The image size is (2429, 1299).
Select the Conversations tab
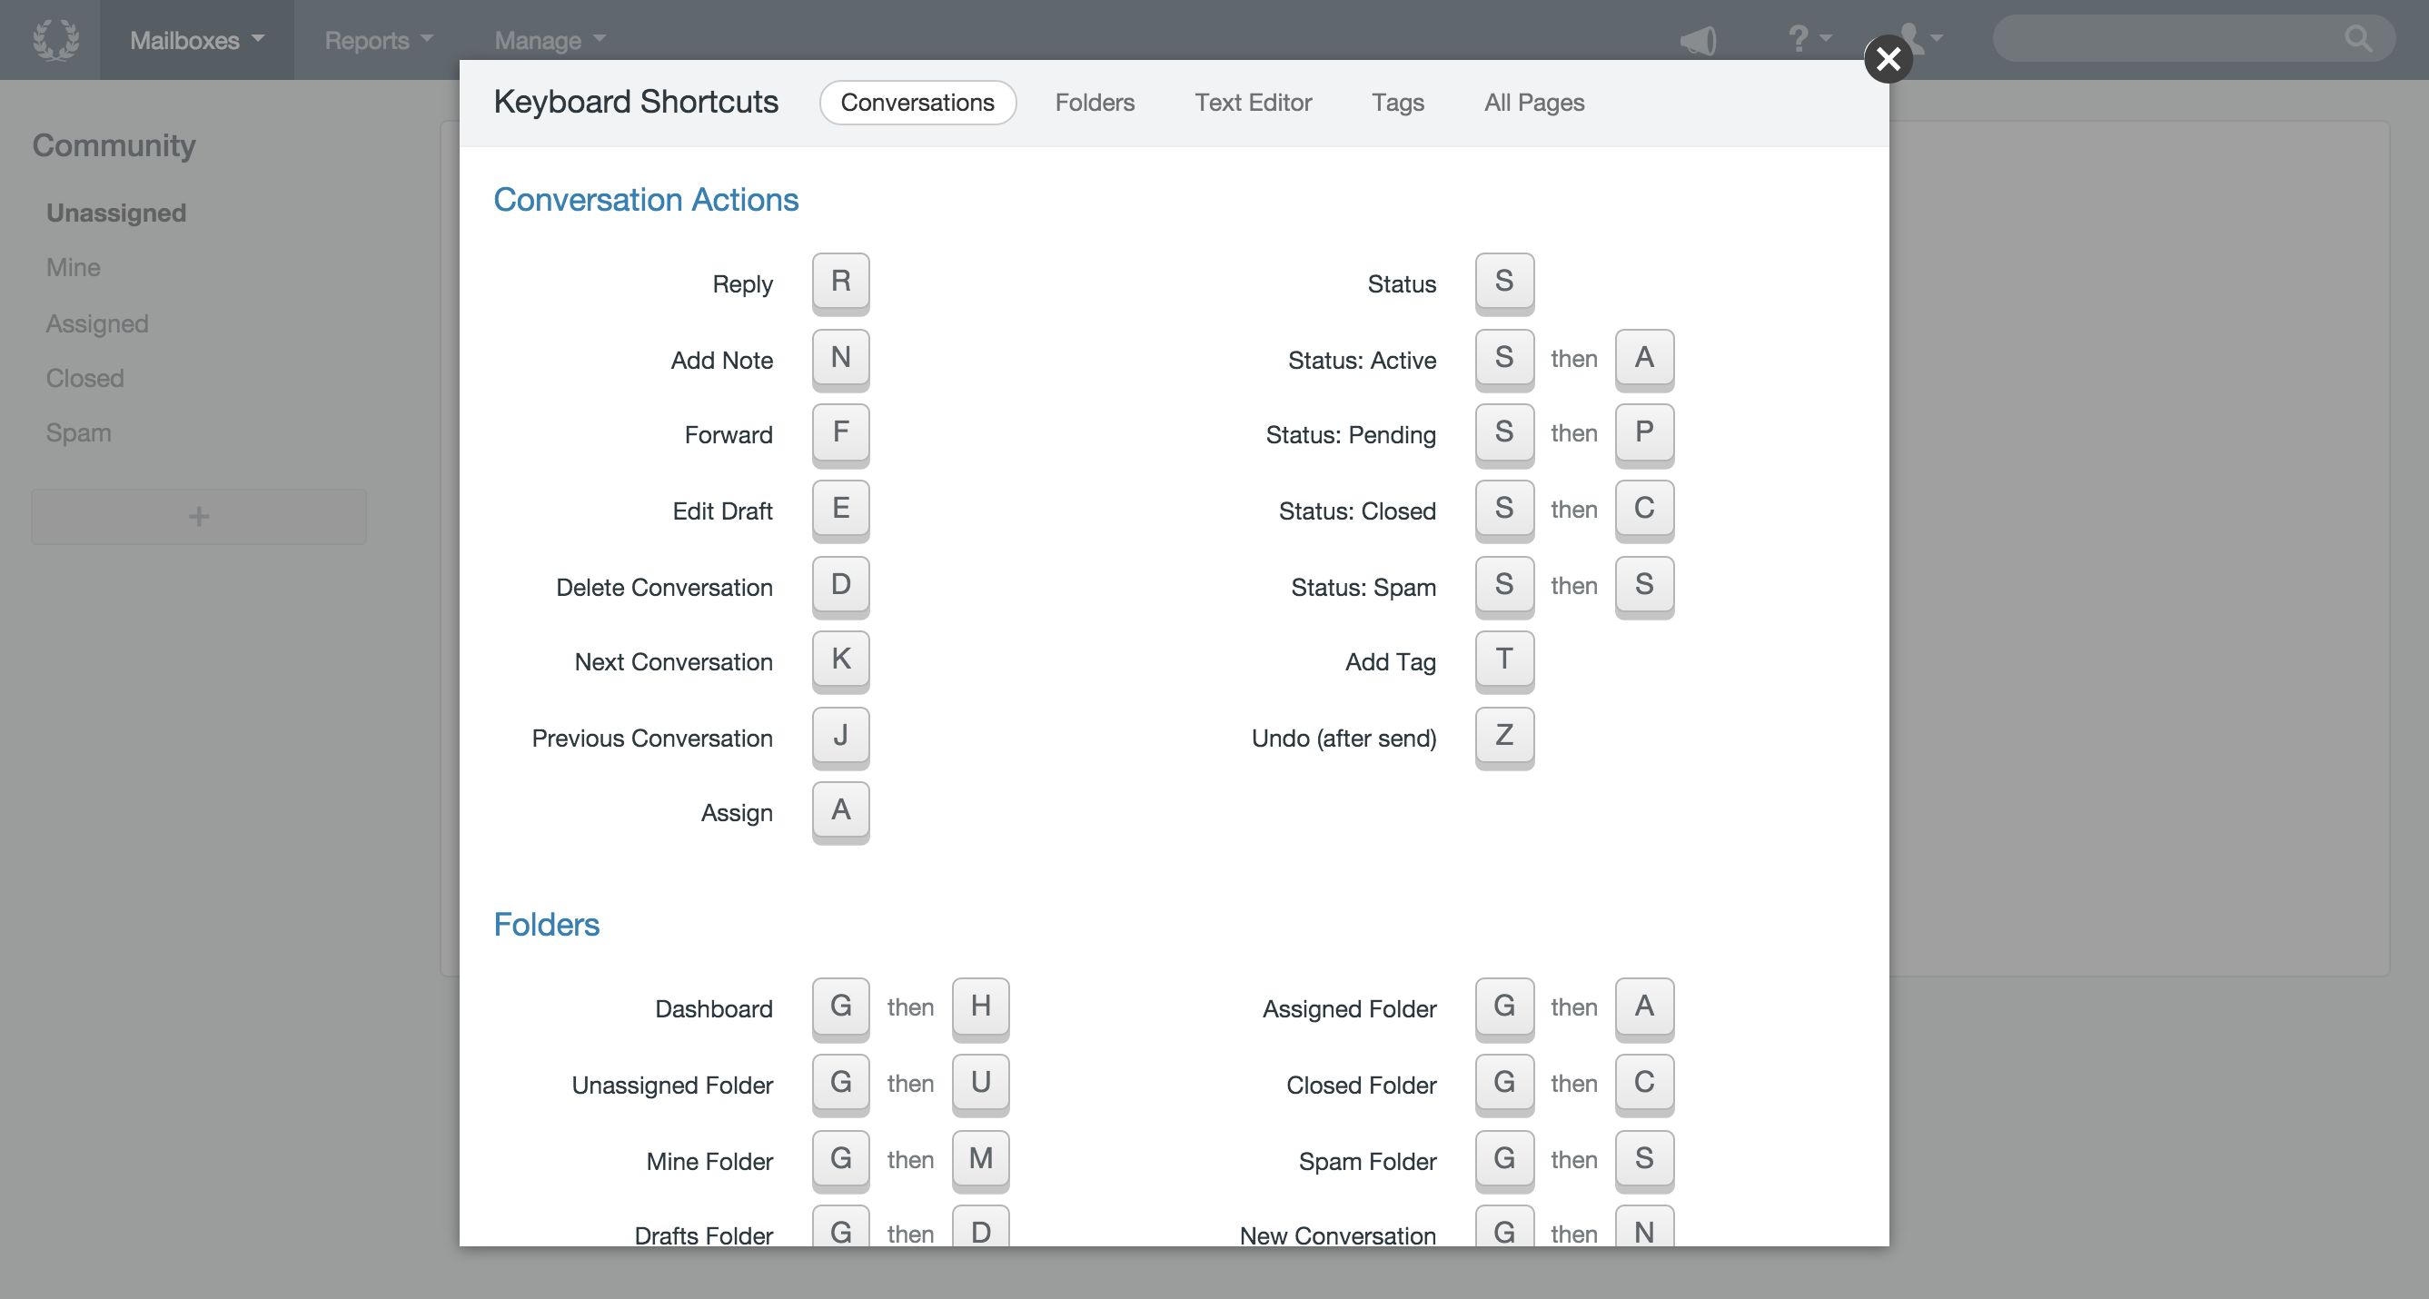pos(917,103)
